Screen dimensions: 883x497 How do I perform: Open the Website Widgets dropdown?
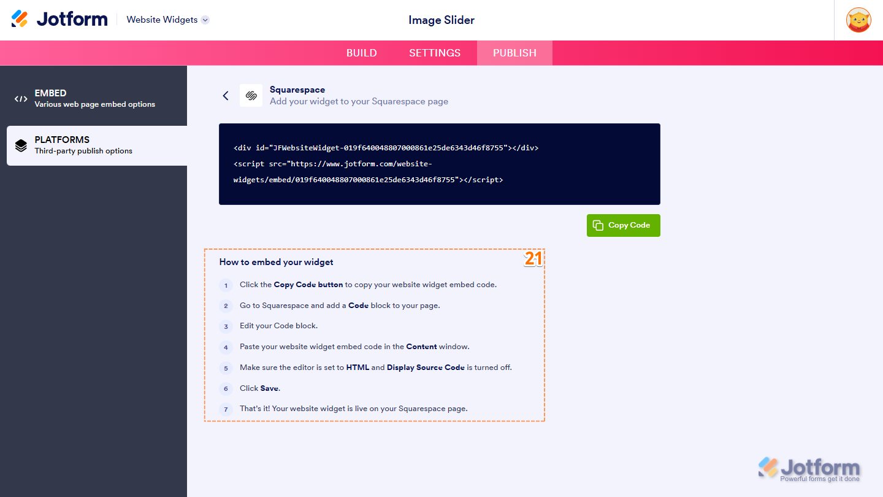[x=168, y=20]
